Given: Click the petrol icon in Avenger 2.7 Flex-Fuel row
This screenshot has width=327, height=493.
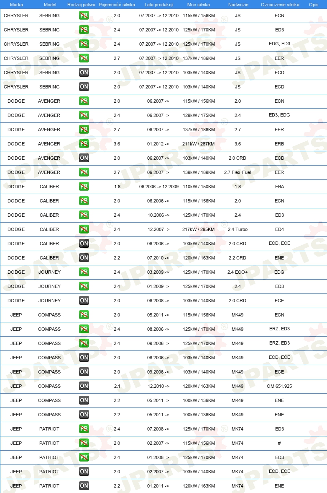Looking at the screenshot, I should click(84, 172).
